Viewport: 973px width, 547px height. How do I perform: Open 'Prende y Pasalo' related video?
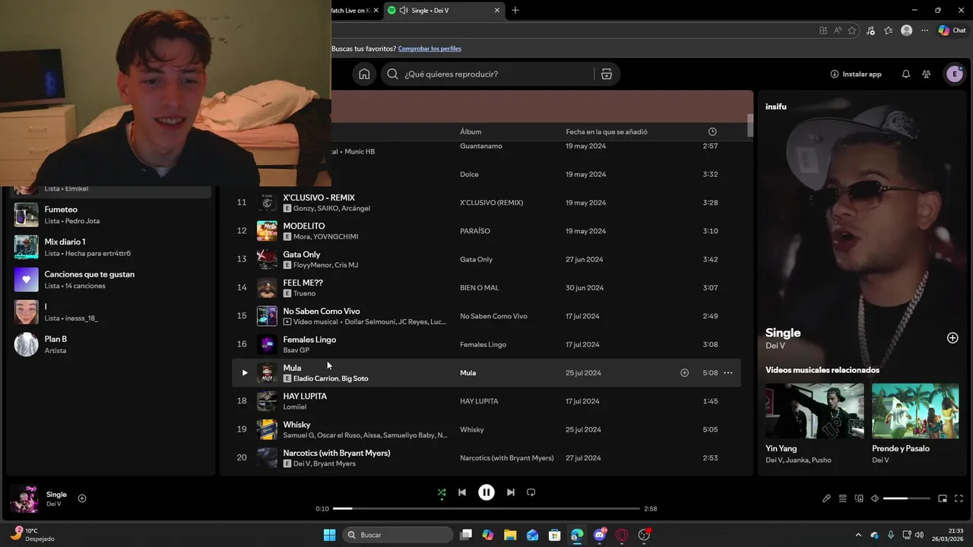pos(915,411)
